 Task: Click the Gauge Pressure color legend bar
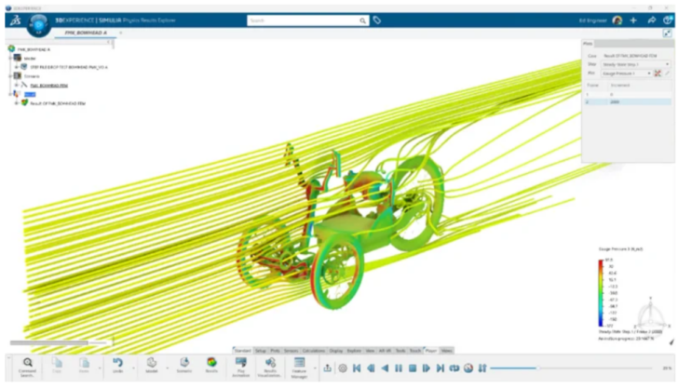601,293
